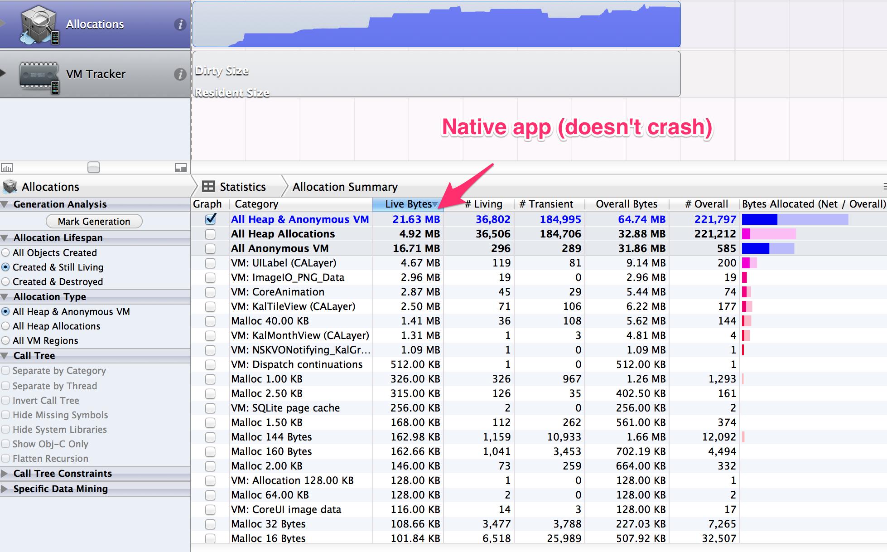Select All Objects Created option
The image size is (887, 552).
click(5, 253)
